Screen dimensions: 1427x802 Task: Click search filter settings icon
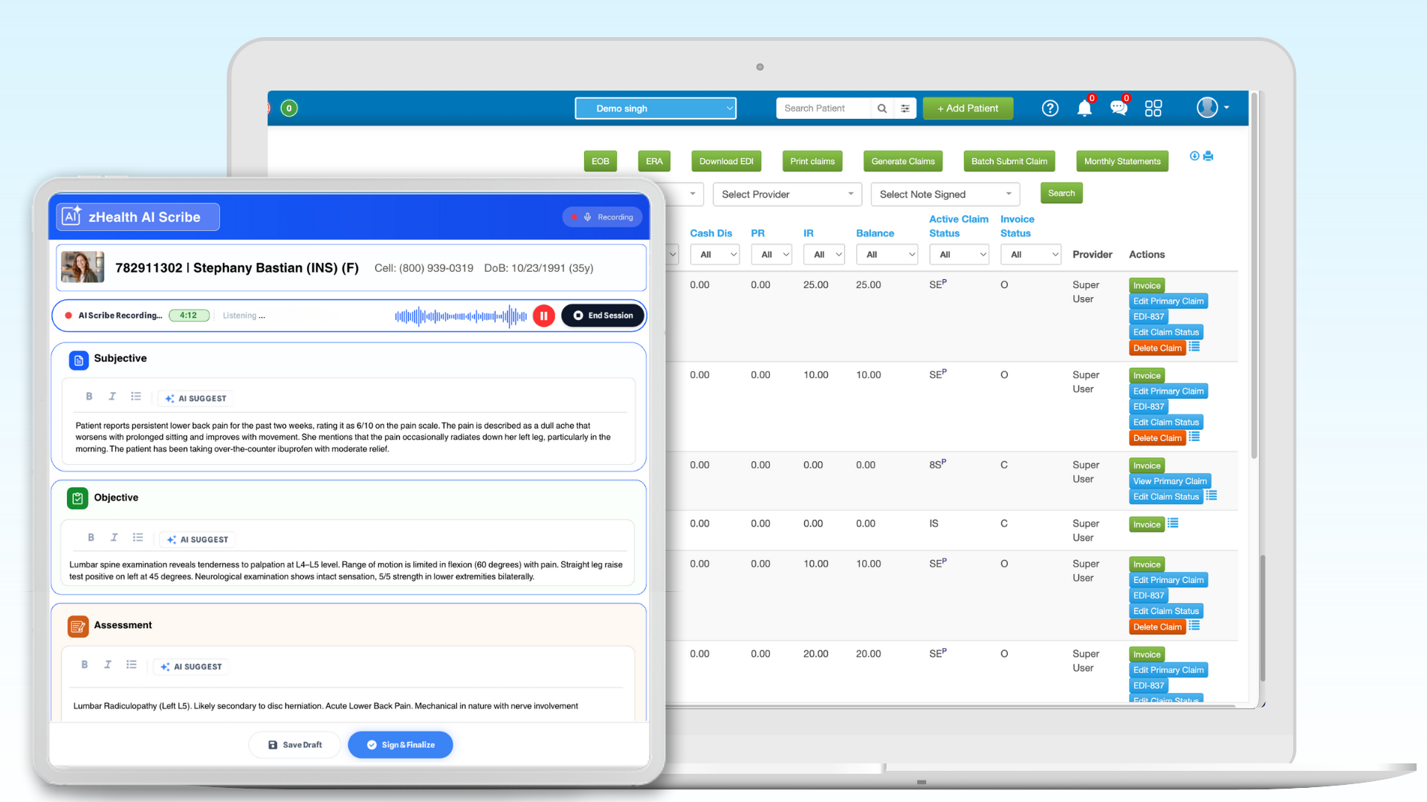[x=905, y=108]
